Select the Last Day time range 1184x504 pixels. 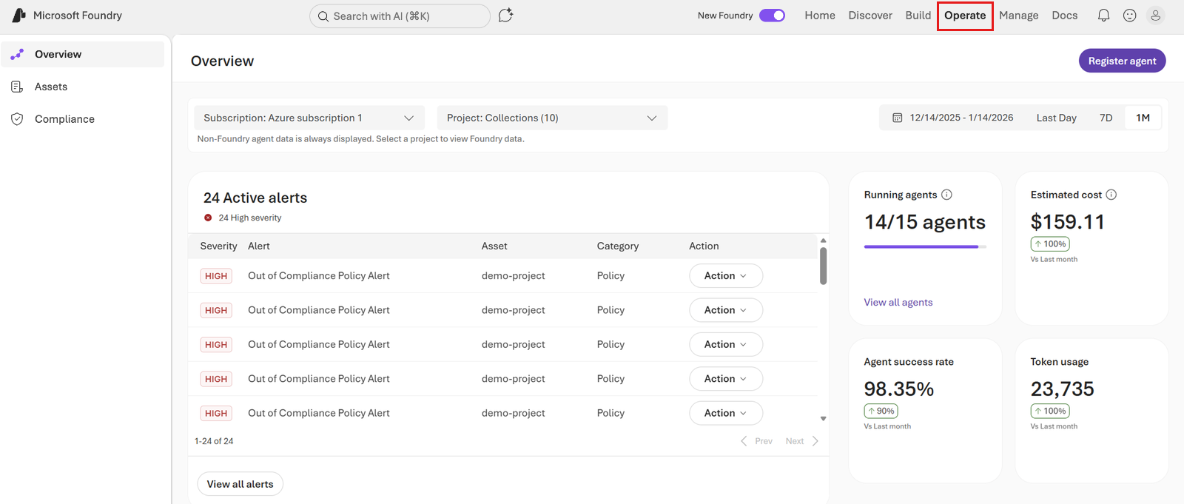click(1056, 118)
